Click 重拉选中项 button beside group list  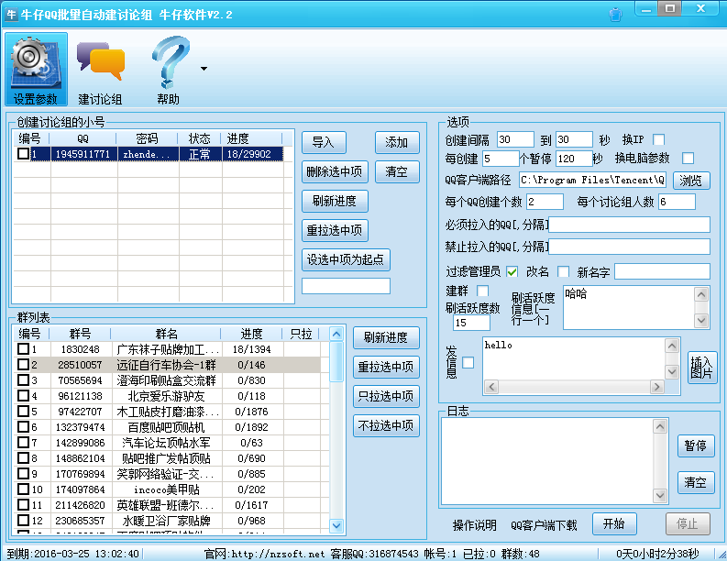click(386, 367)
